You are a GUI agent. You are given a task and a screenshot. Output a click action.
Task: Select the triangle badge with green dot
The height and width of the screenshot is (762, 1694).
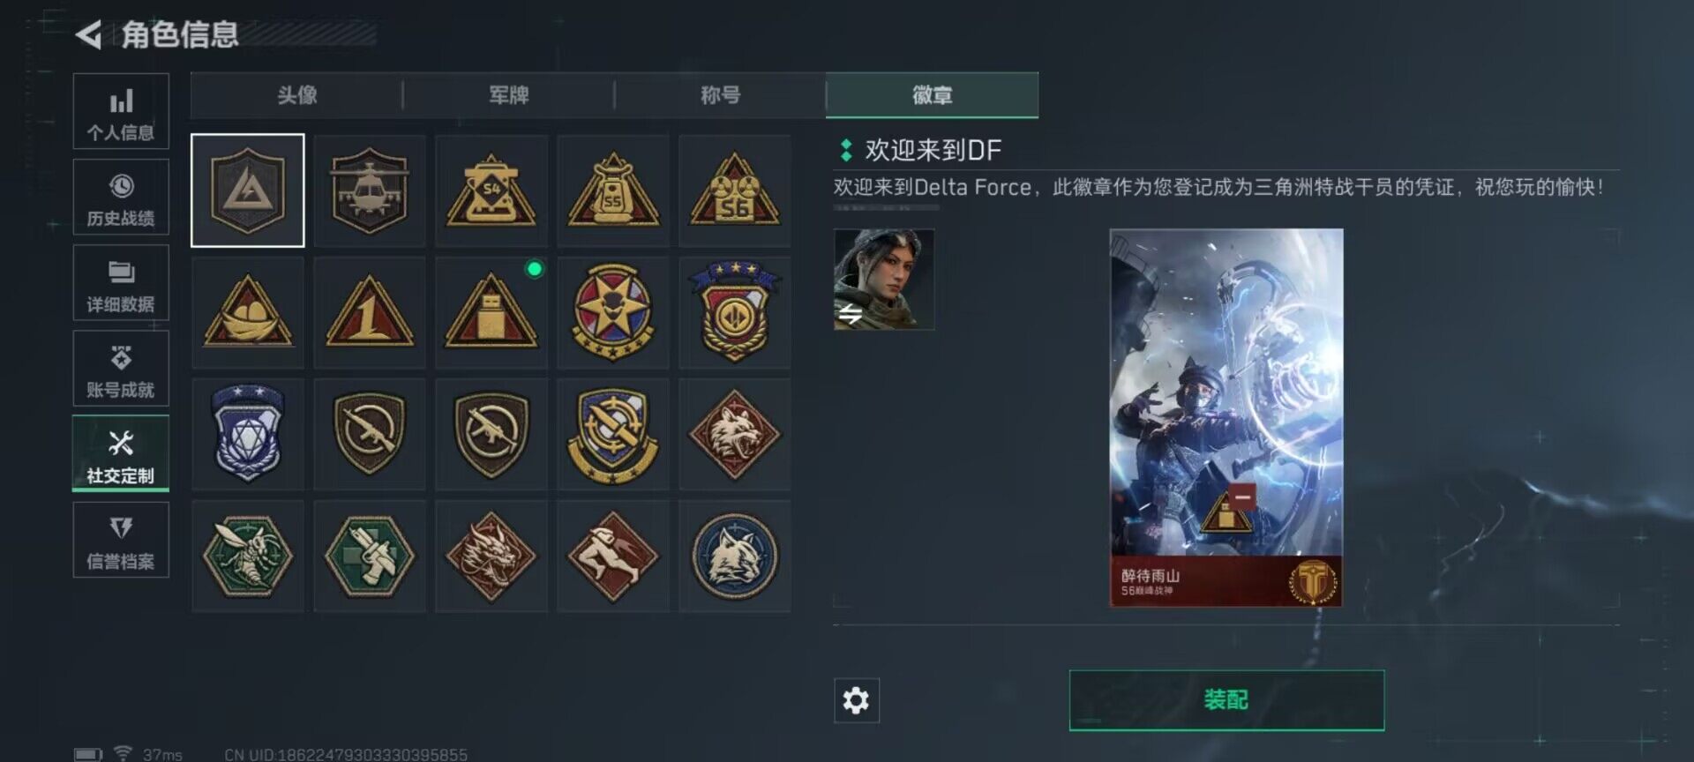tap(491, 312)
